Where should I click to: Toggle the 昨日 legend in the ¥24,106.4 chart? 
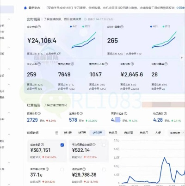click(x=86, y=26)
